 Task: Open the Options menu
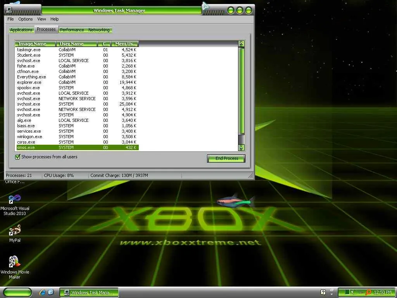[x=25, y=19]
